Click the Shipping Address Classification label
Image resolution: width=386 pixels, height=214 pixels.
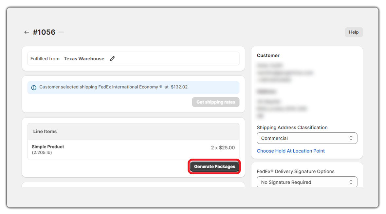[x=292, y=127]
